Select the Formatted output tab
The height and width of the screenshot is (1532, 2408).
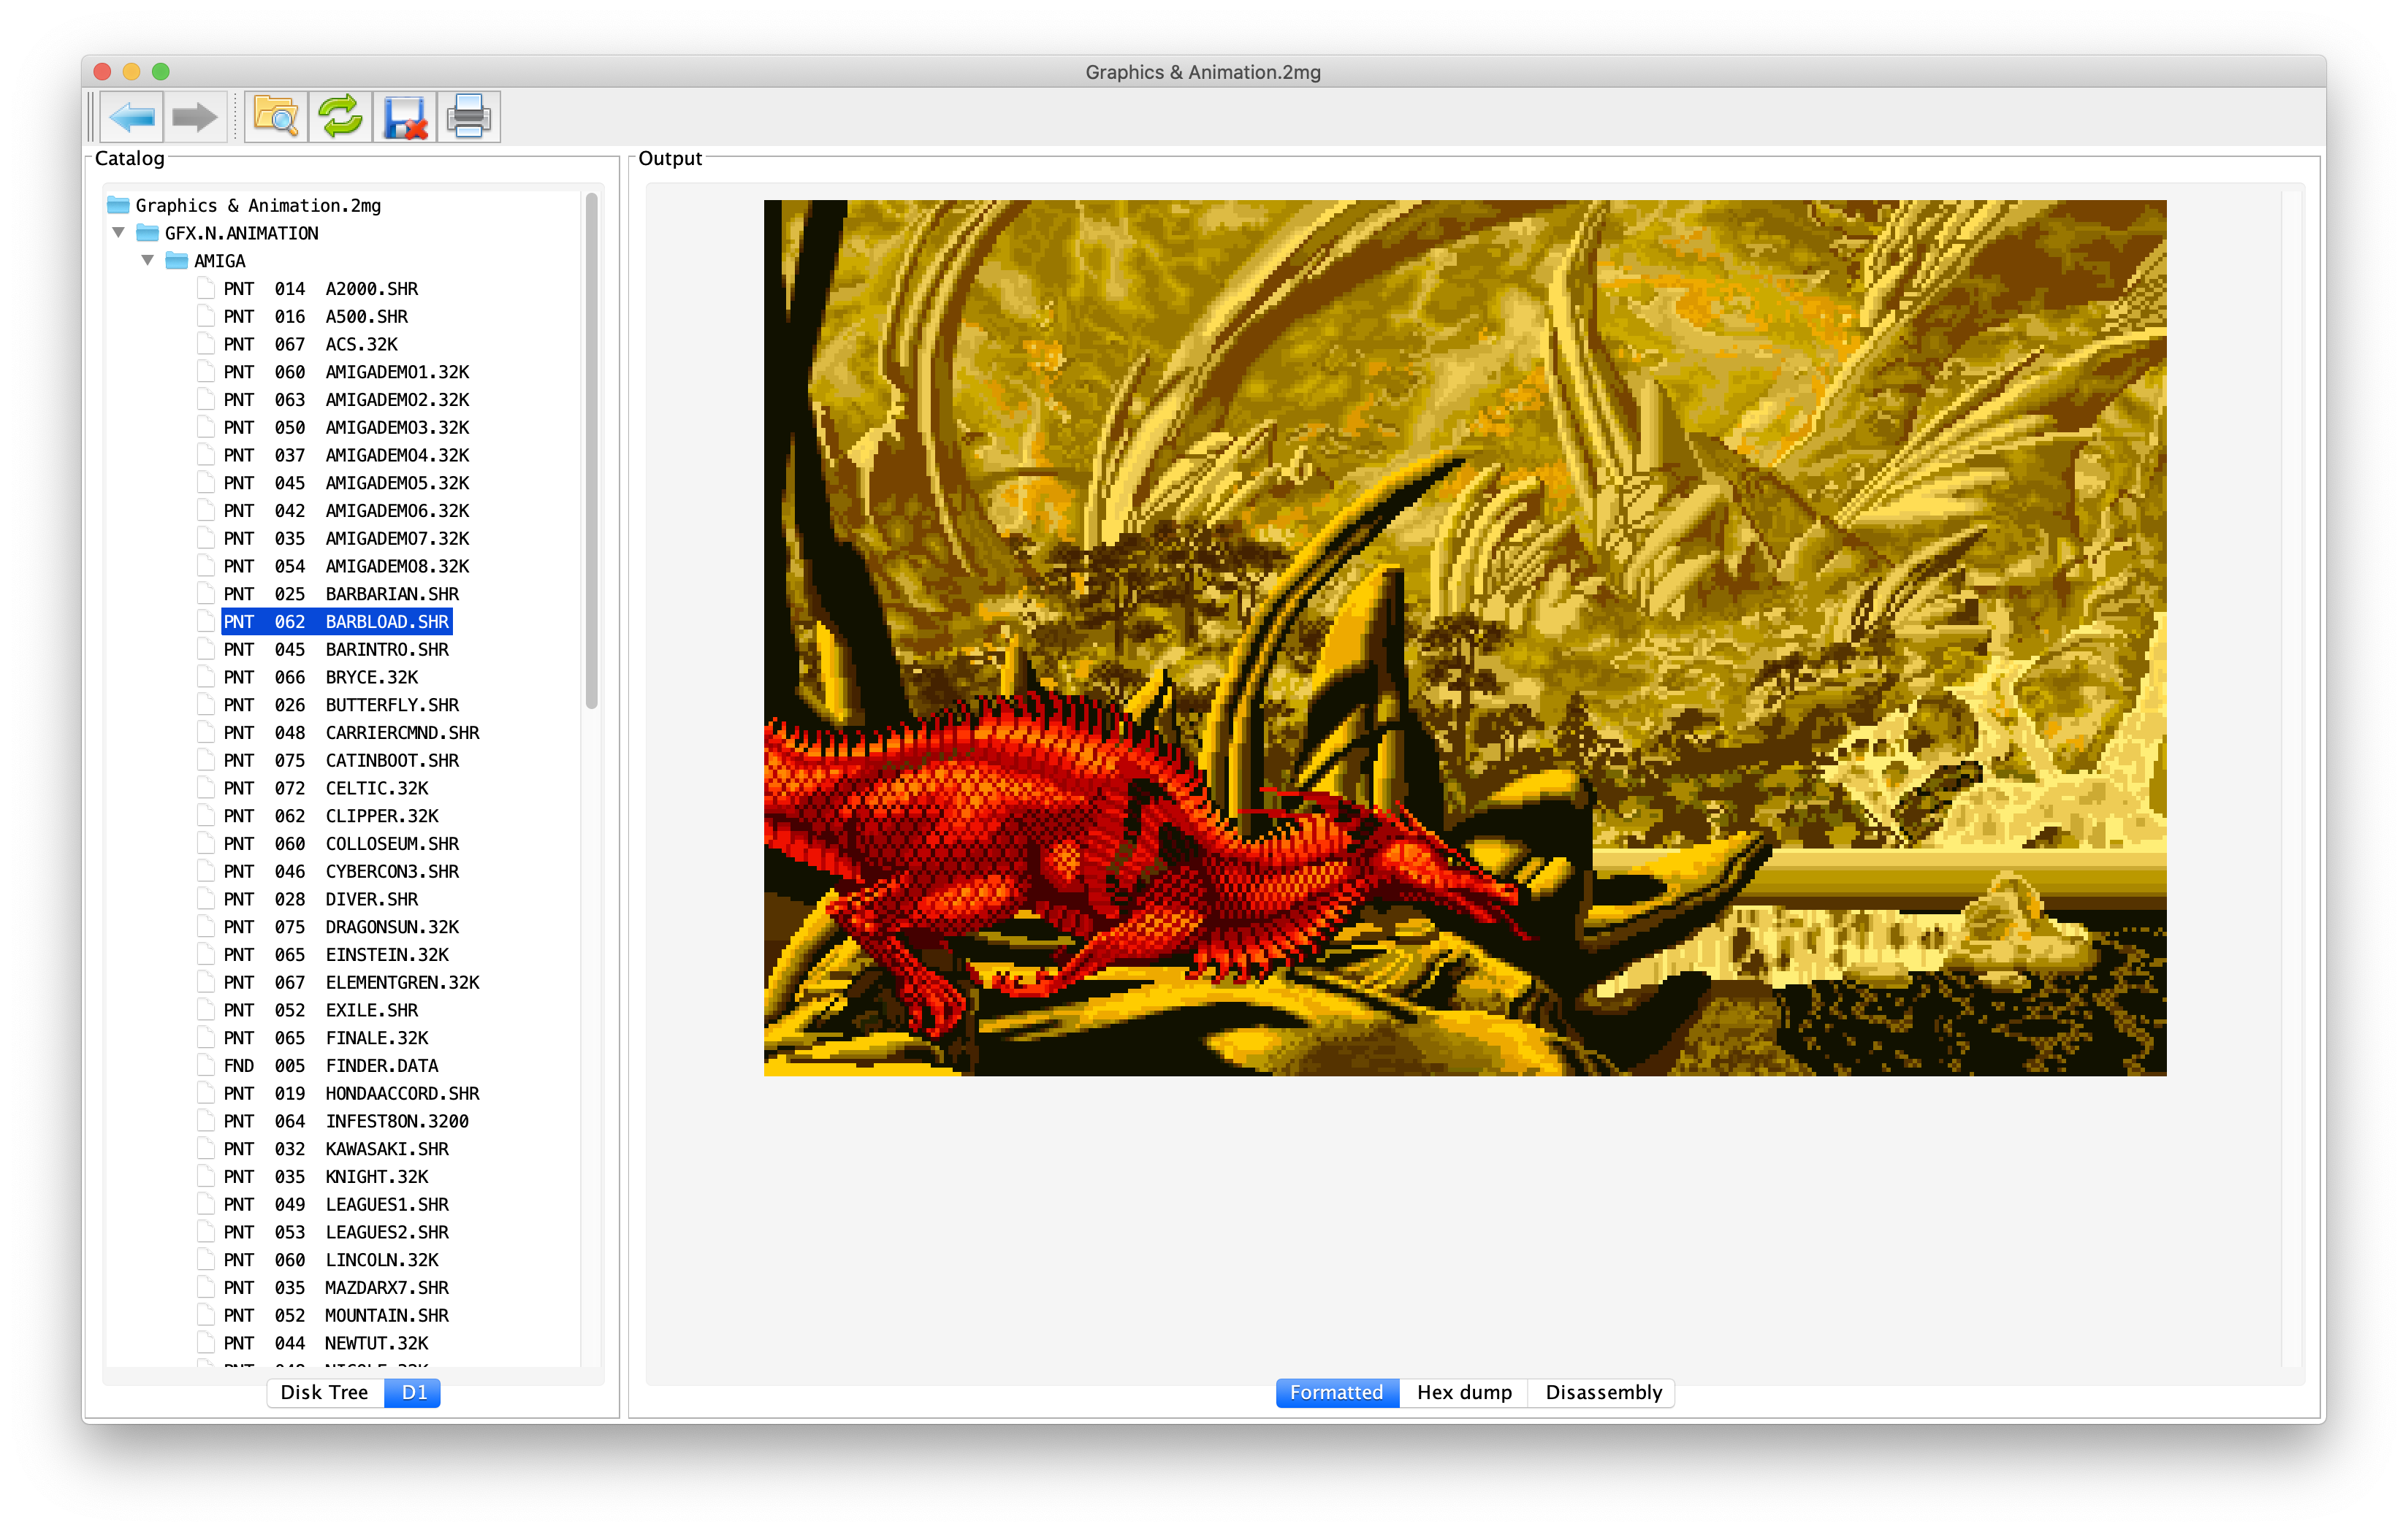tap(1336, 1392)
